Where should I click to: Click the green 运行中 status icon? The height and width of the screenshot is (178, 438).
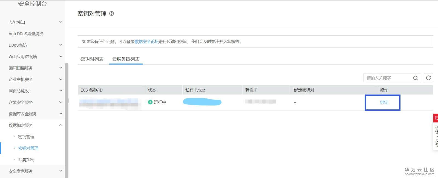(150, 102)
